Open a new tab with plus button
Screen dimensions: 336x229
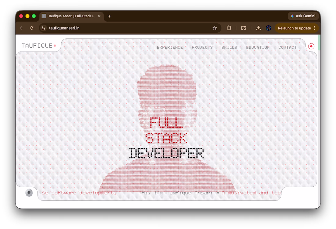pos(109,16)
